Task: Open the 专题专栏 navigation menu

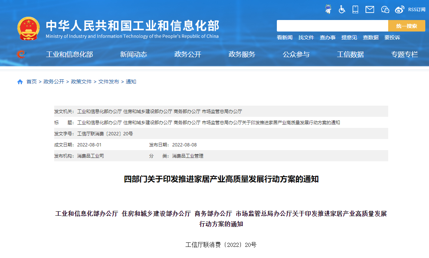Action: [405, 54]
